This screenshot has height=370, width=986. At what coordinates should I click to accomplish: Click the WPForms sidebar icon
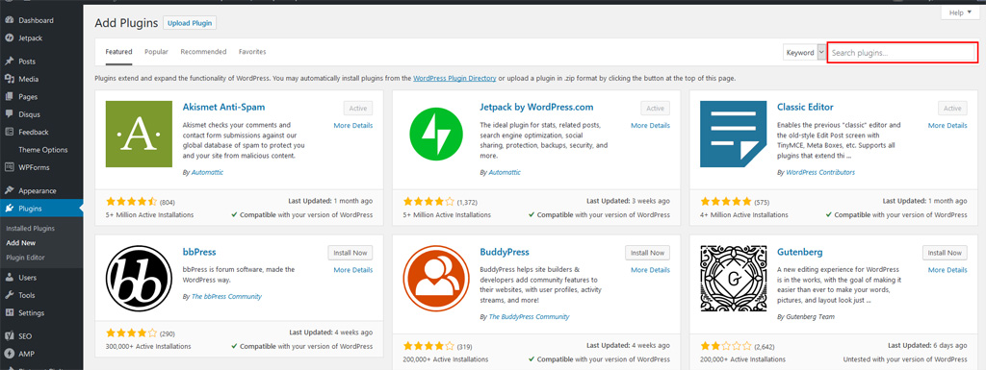coord(10,167)
